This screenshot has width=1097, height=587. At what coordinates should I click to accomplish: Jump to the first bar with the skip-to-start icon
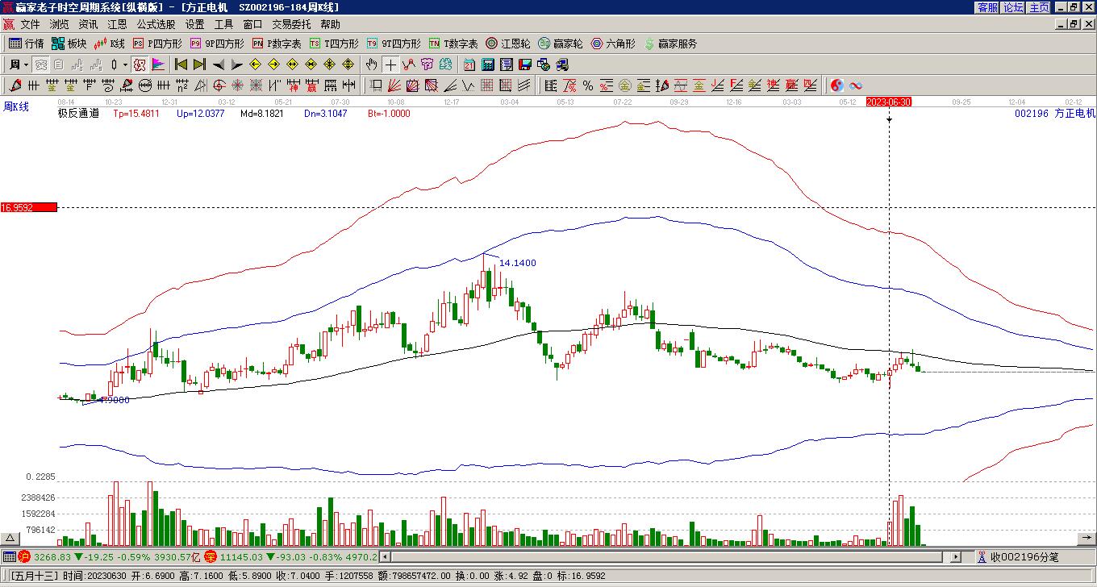tap(181, 65)
